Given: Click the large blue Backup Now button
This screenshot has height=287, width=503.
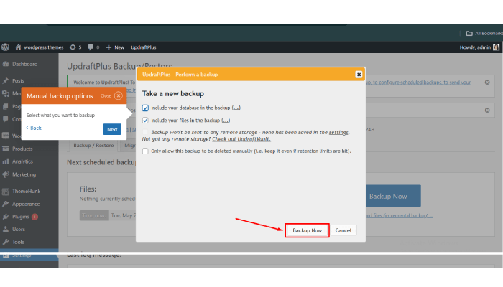Looking at the screenshot, I should pos(393,196).
